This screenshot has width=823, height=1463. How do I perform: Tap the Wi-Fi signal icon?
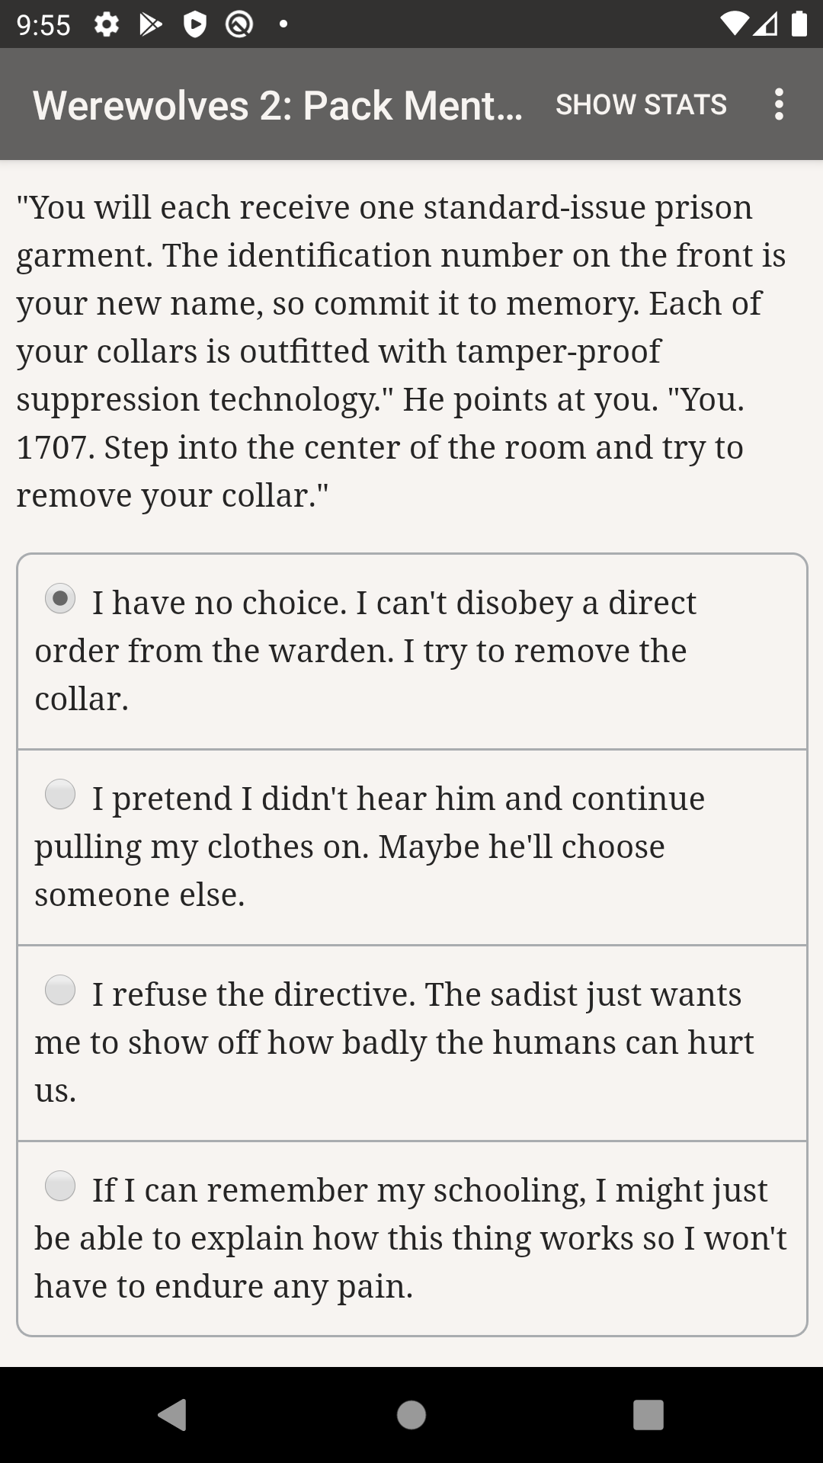[735, 25]
